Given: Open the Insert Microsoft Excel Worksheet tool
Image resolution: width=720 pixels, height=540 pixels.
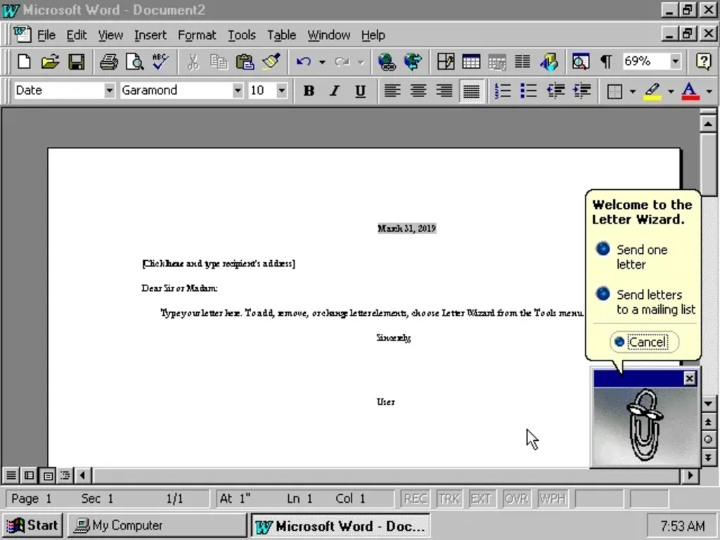Looking at the screenshot, I should click(x=497, y=62).
